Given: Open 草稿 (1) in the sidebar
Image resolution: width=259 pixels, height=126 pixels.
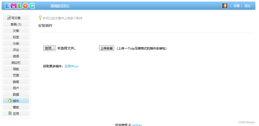Looking at the screenshot, I should tap(16, 24).
